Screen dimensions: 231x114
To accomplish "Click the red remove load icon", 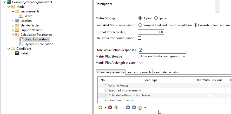I will 110,107.
